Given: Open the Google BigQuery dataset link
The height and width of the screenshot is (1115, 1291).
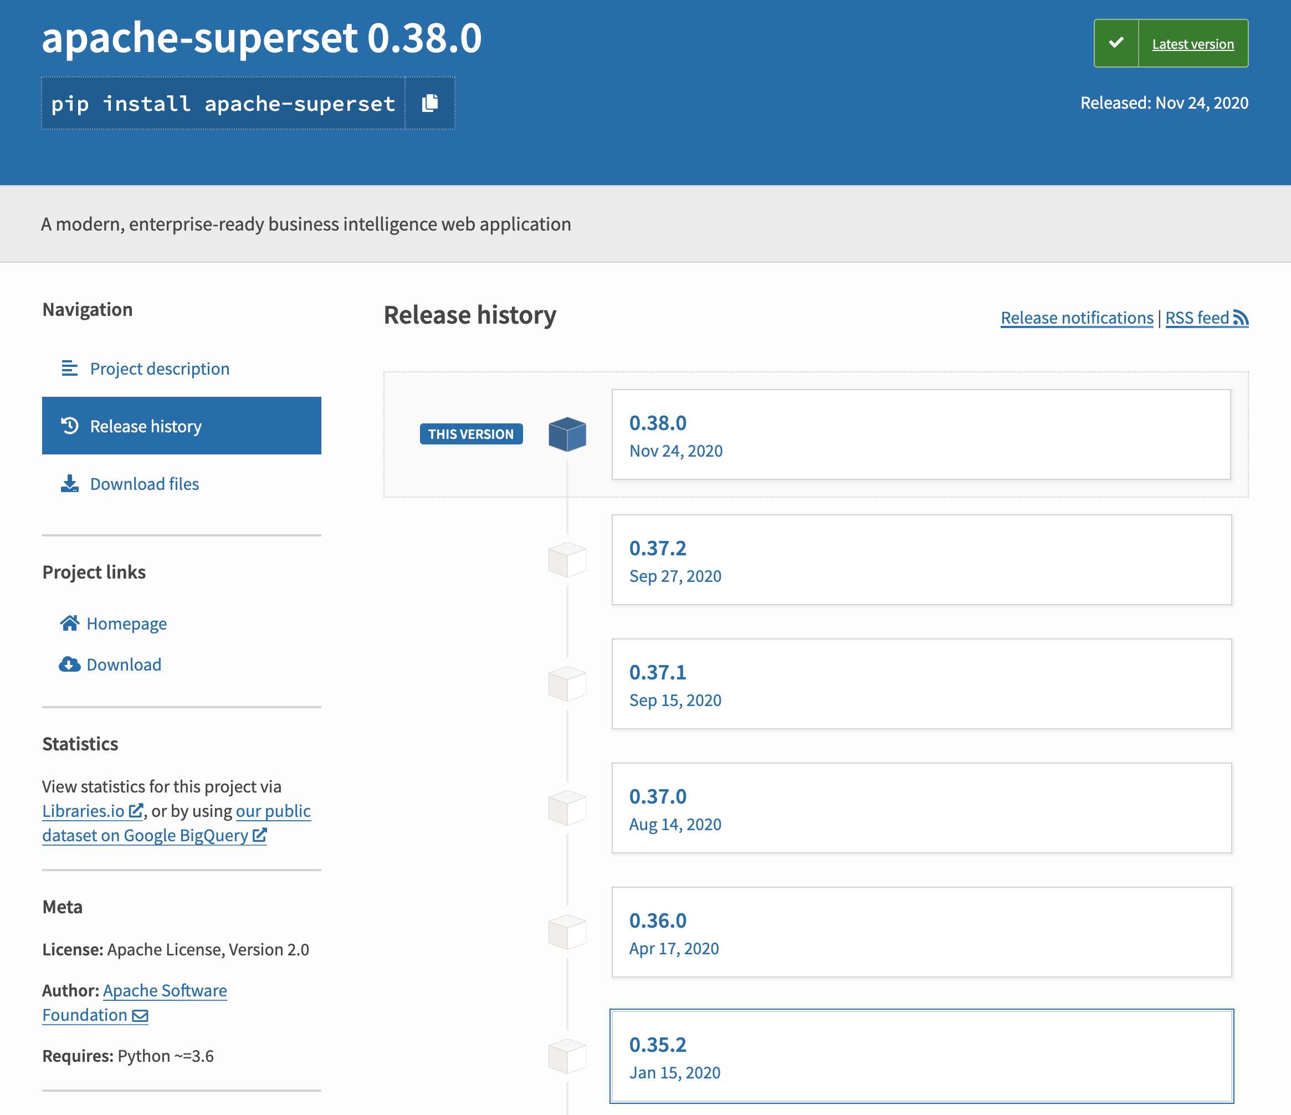Looking at the screenshot, I should [x=145, y=835].
